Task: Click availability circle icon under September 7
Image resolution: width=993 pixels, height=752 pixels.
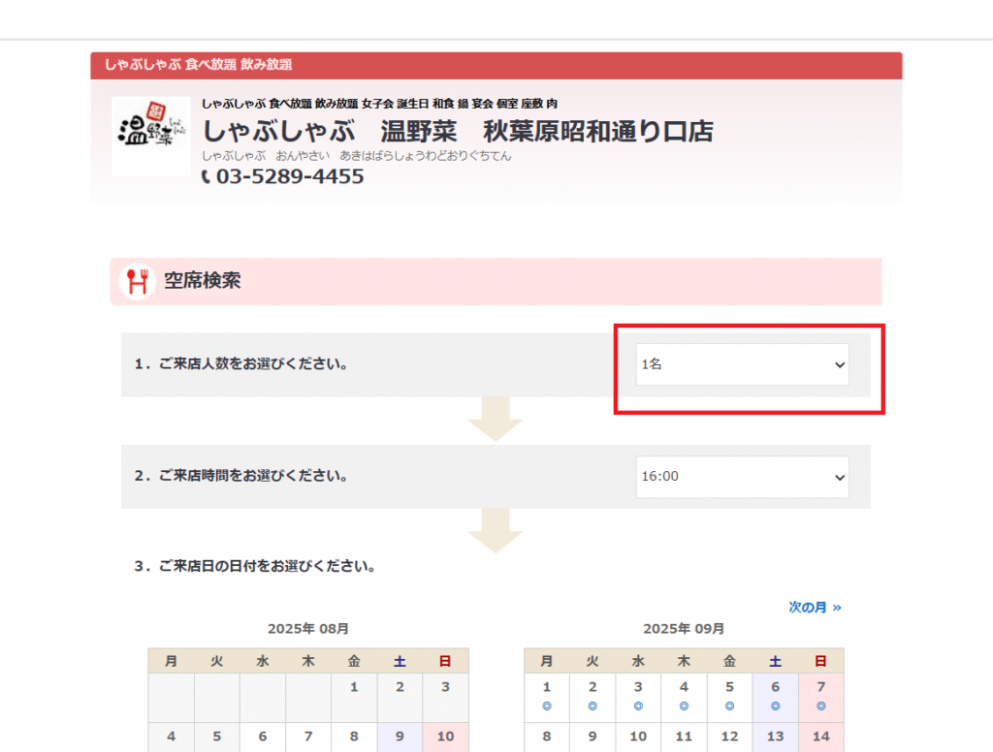Action: [x=820, y=705]
